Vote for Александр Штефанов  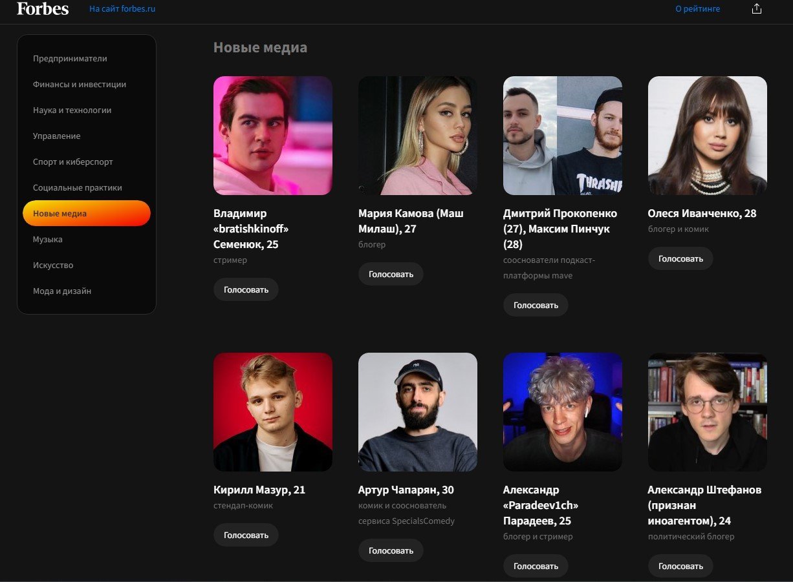[x=680, y=566]
